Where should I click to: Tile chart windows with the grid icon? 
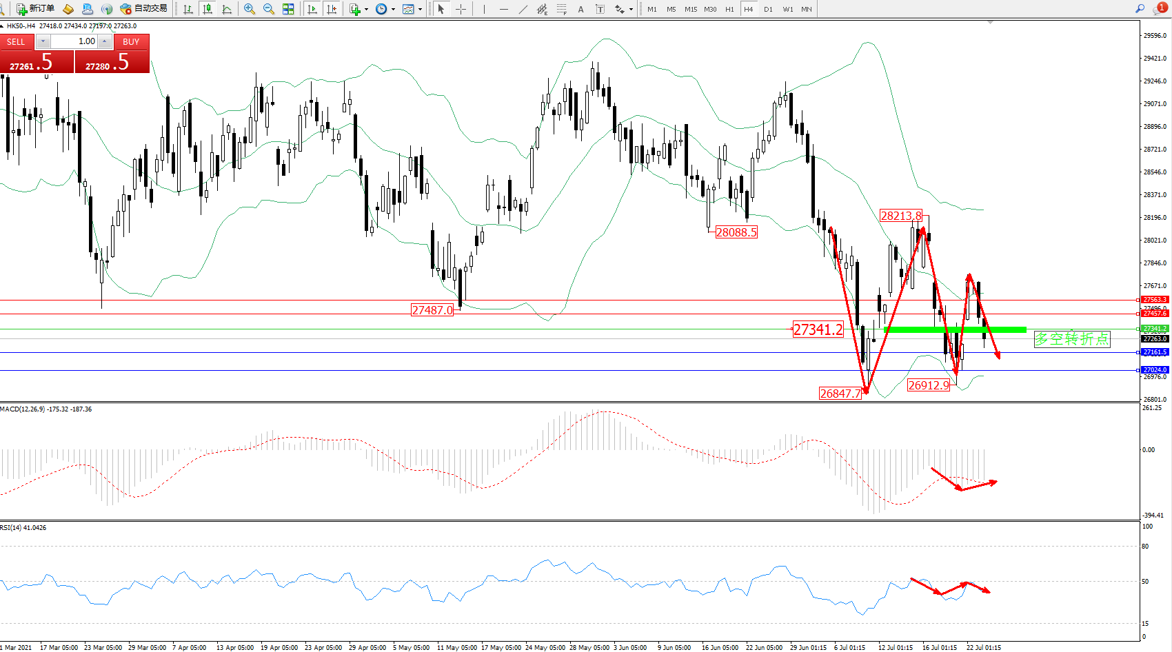pyautogui.click(x=288, y=9)
